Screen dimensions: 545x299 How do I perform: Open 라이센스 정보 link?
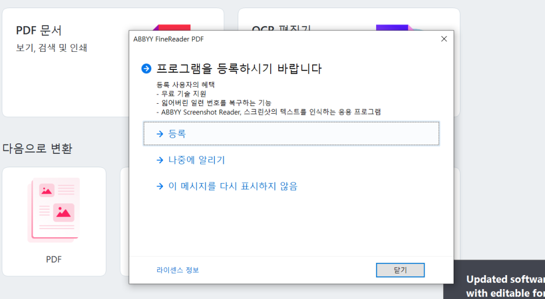[x=178, y=270]
